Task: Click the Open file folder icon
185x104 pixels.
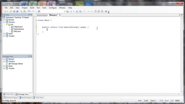Action: click(11, 11)
